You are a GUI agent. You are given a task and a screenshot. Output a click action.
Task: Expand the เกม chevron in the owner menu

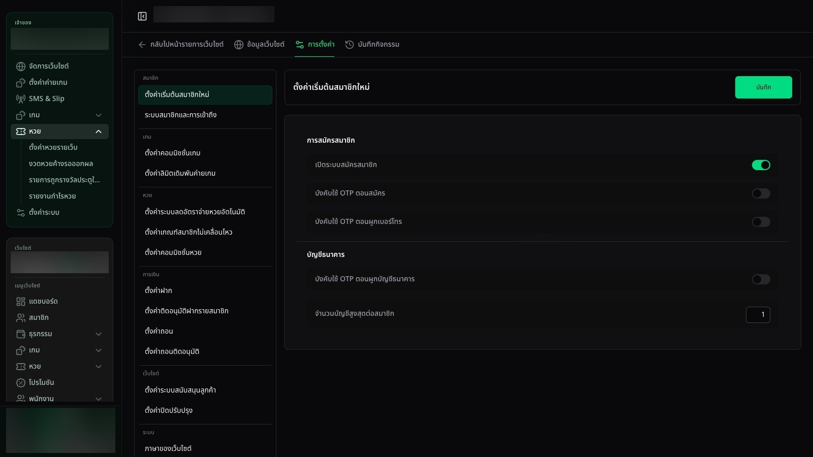tap(99, 115)
